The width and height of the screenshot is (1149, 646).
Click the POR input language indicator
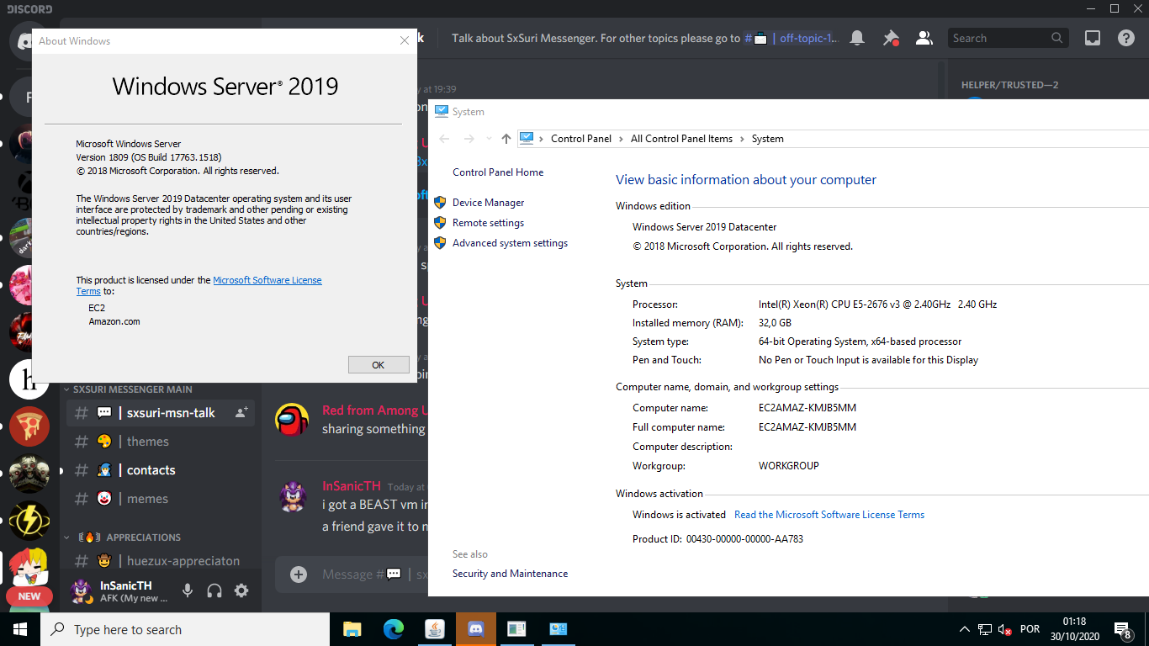1030,629
